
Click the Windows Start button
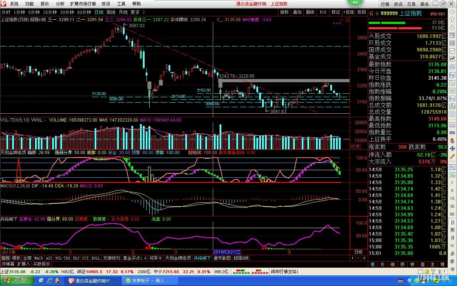point(17,281)
